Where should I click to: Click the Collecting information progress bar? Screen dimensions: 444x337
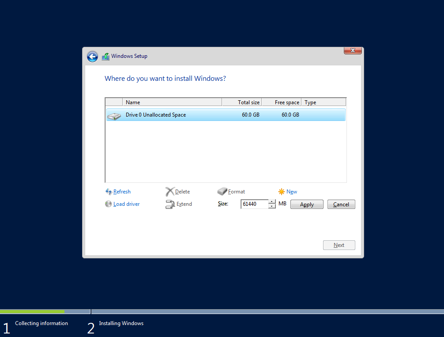45,311
